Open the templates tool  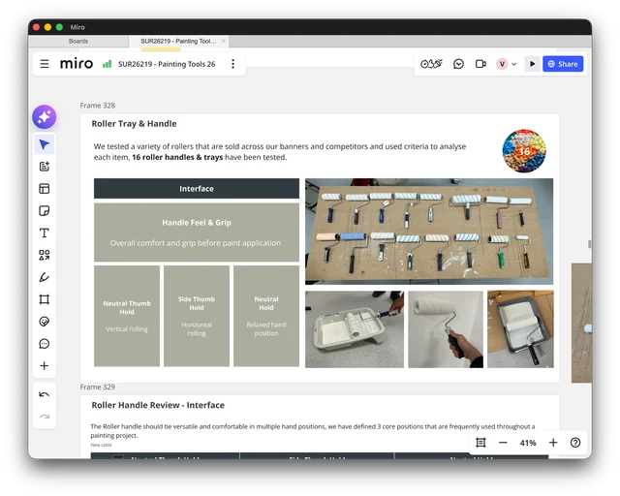pos(45,189)
